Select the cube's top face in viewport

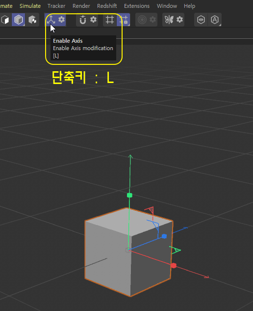(128, 222)
